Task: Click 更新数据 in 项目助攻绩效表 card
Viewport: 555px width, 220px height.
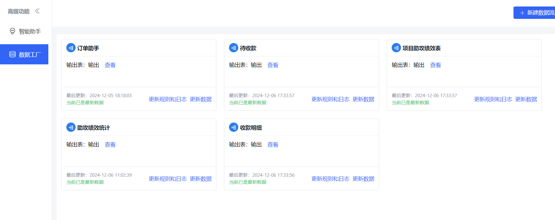Action: pos(526,99)
